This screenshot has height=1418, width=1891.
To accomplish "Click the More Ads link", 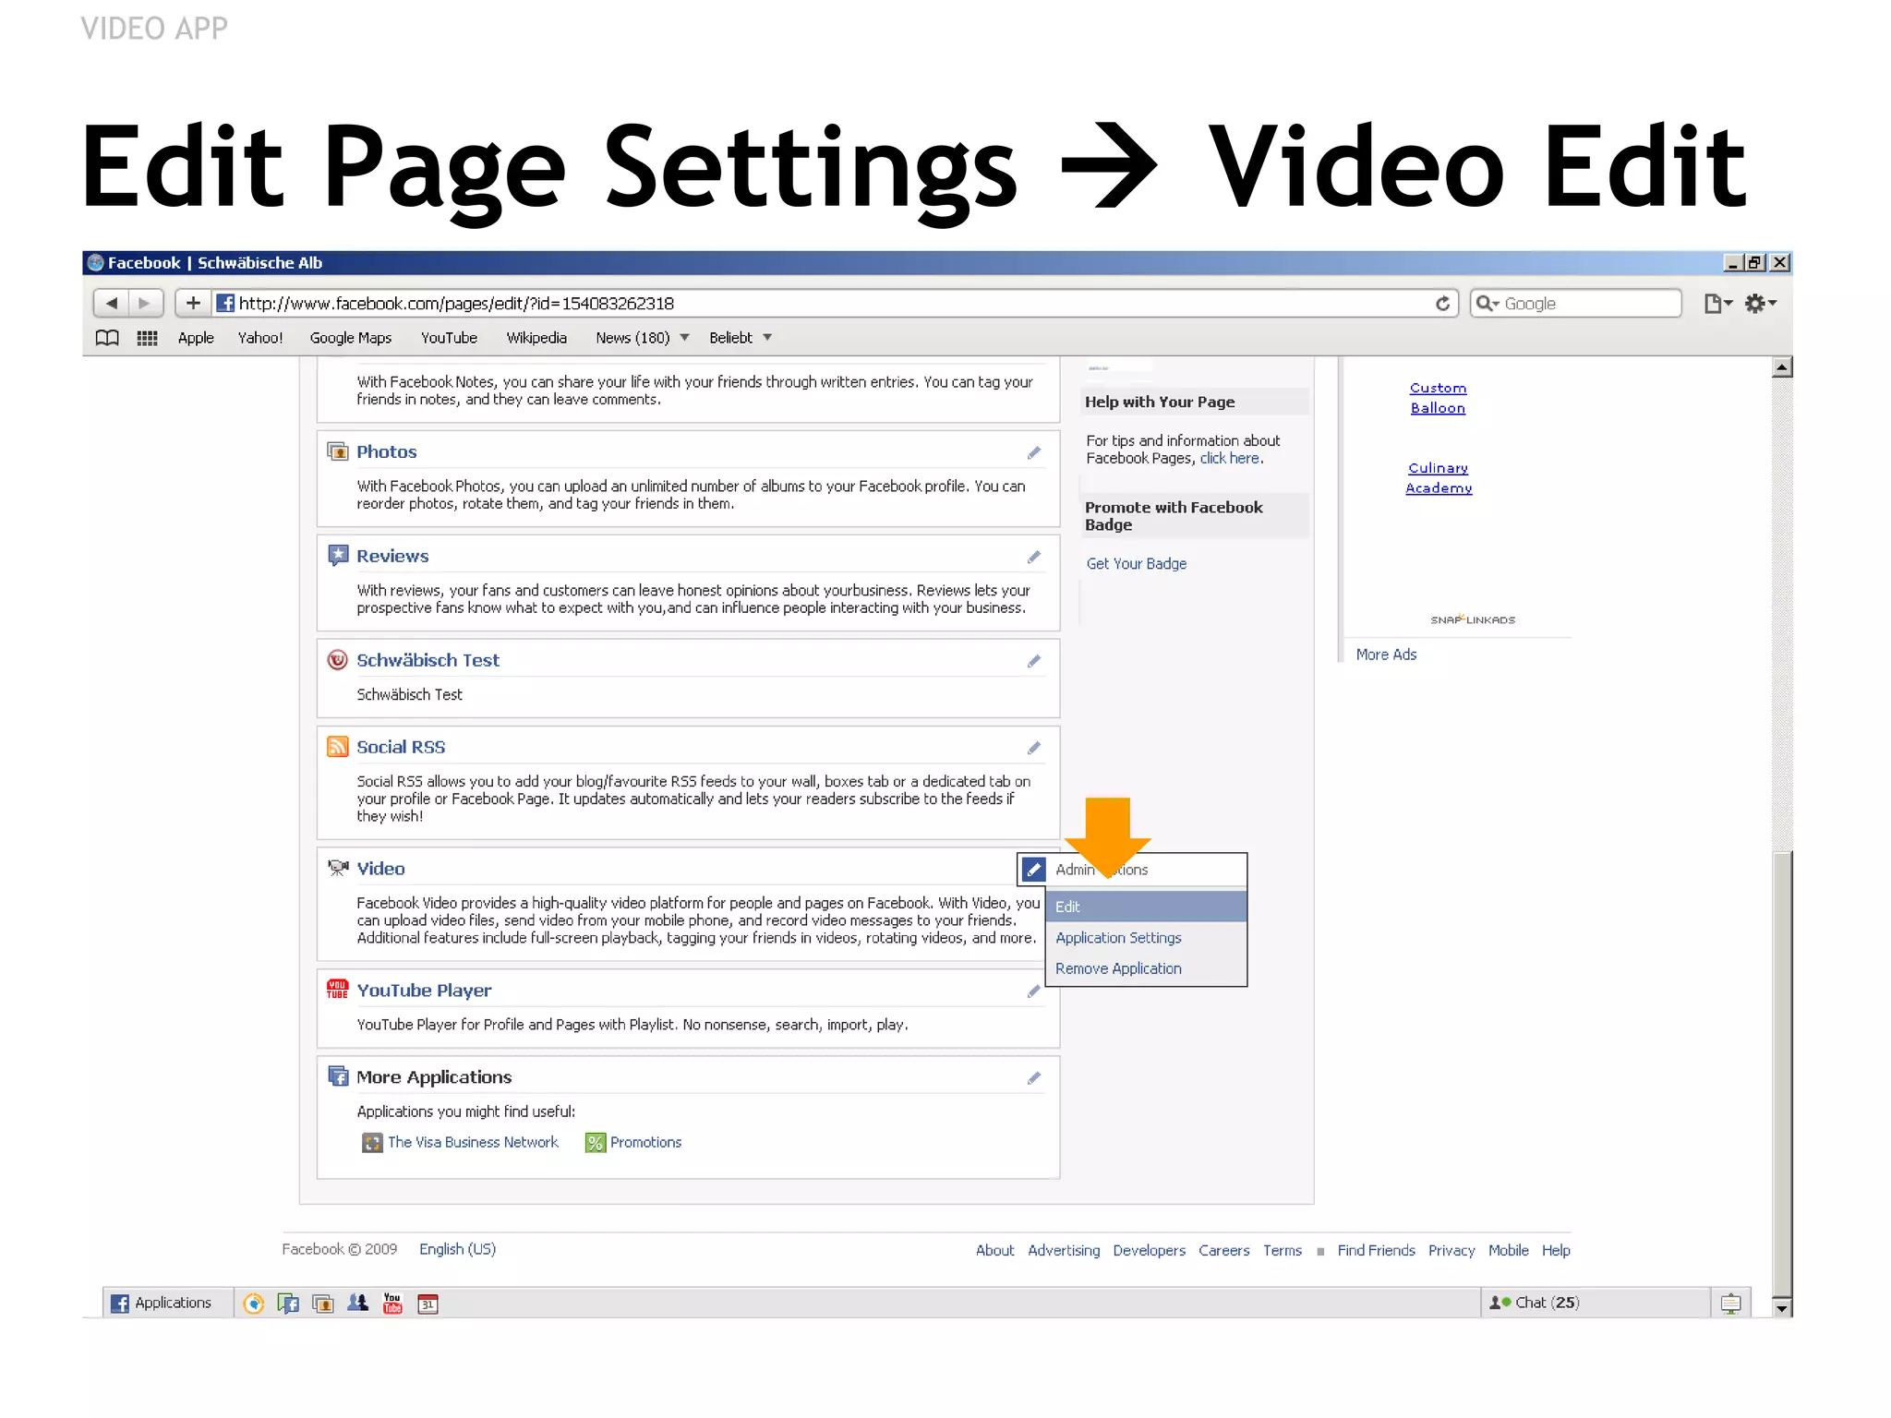I will [1386, 655].
